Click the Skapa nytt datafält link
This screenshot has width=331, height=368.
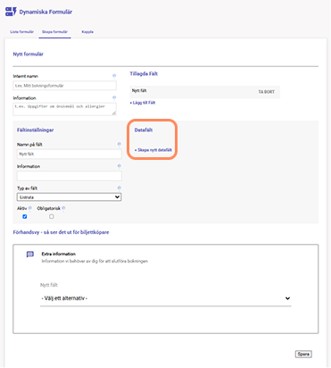pyautogui.click(x=153, y=150)
